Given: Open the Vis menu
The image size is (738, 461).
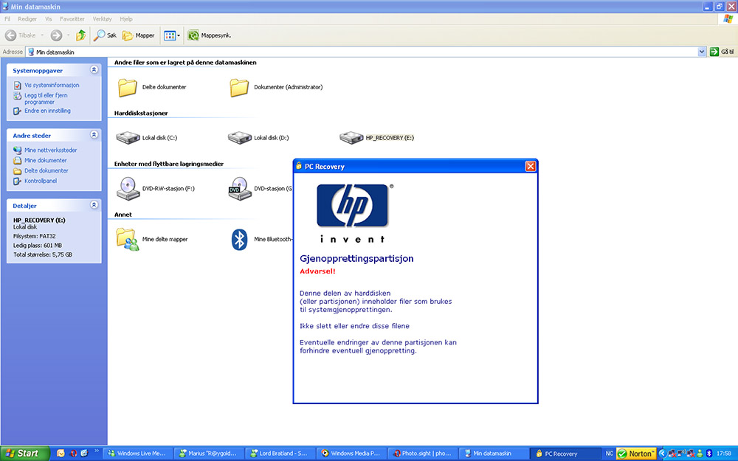Looking at the screenshot, I should coord(49,19).
